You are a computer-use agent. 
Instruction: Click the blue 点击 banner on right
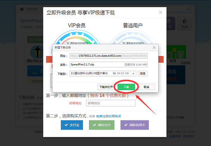click(x=176, y=75)
